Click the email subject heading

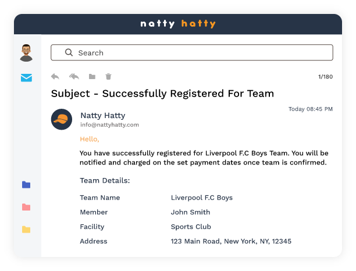coord(162,93)
